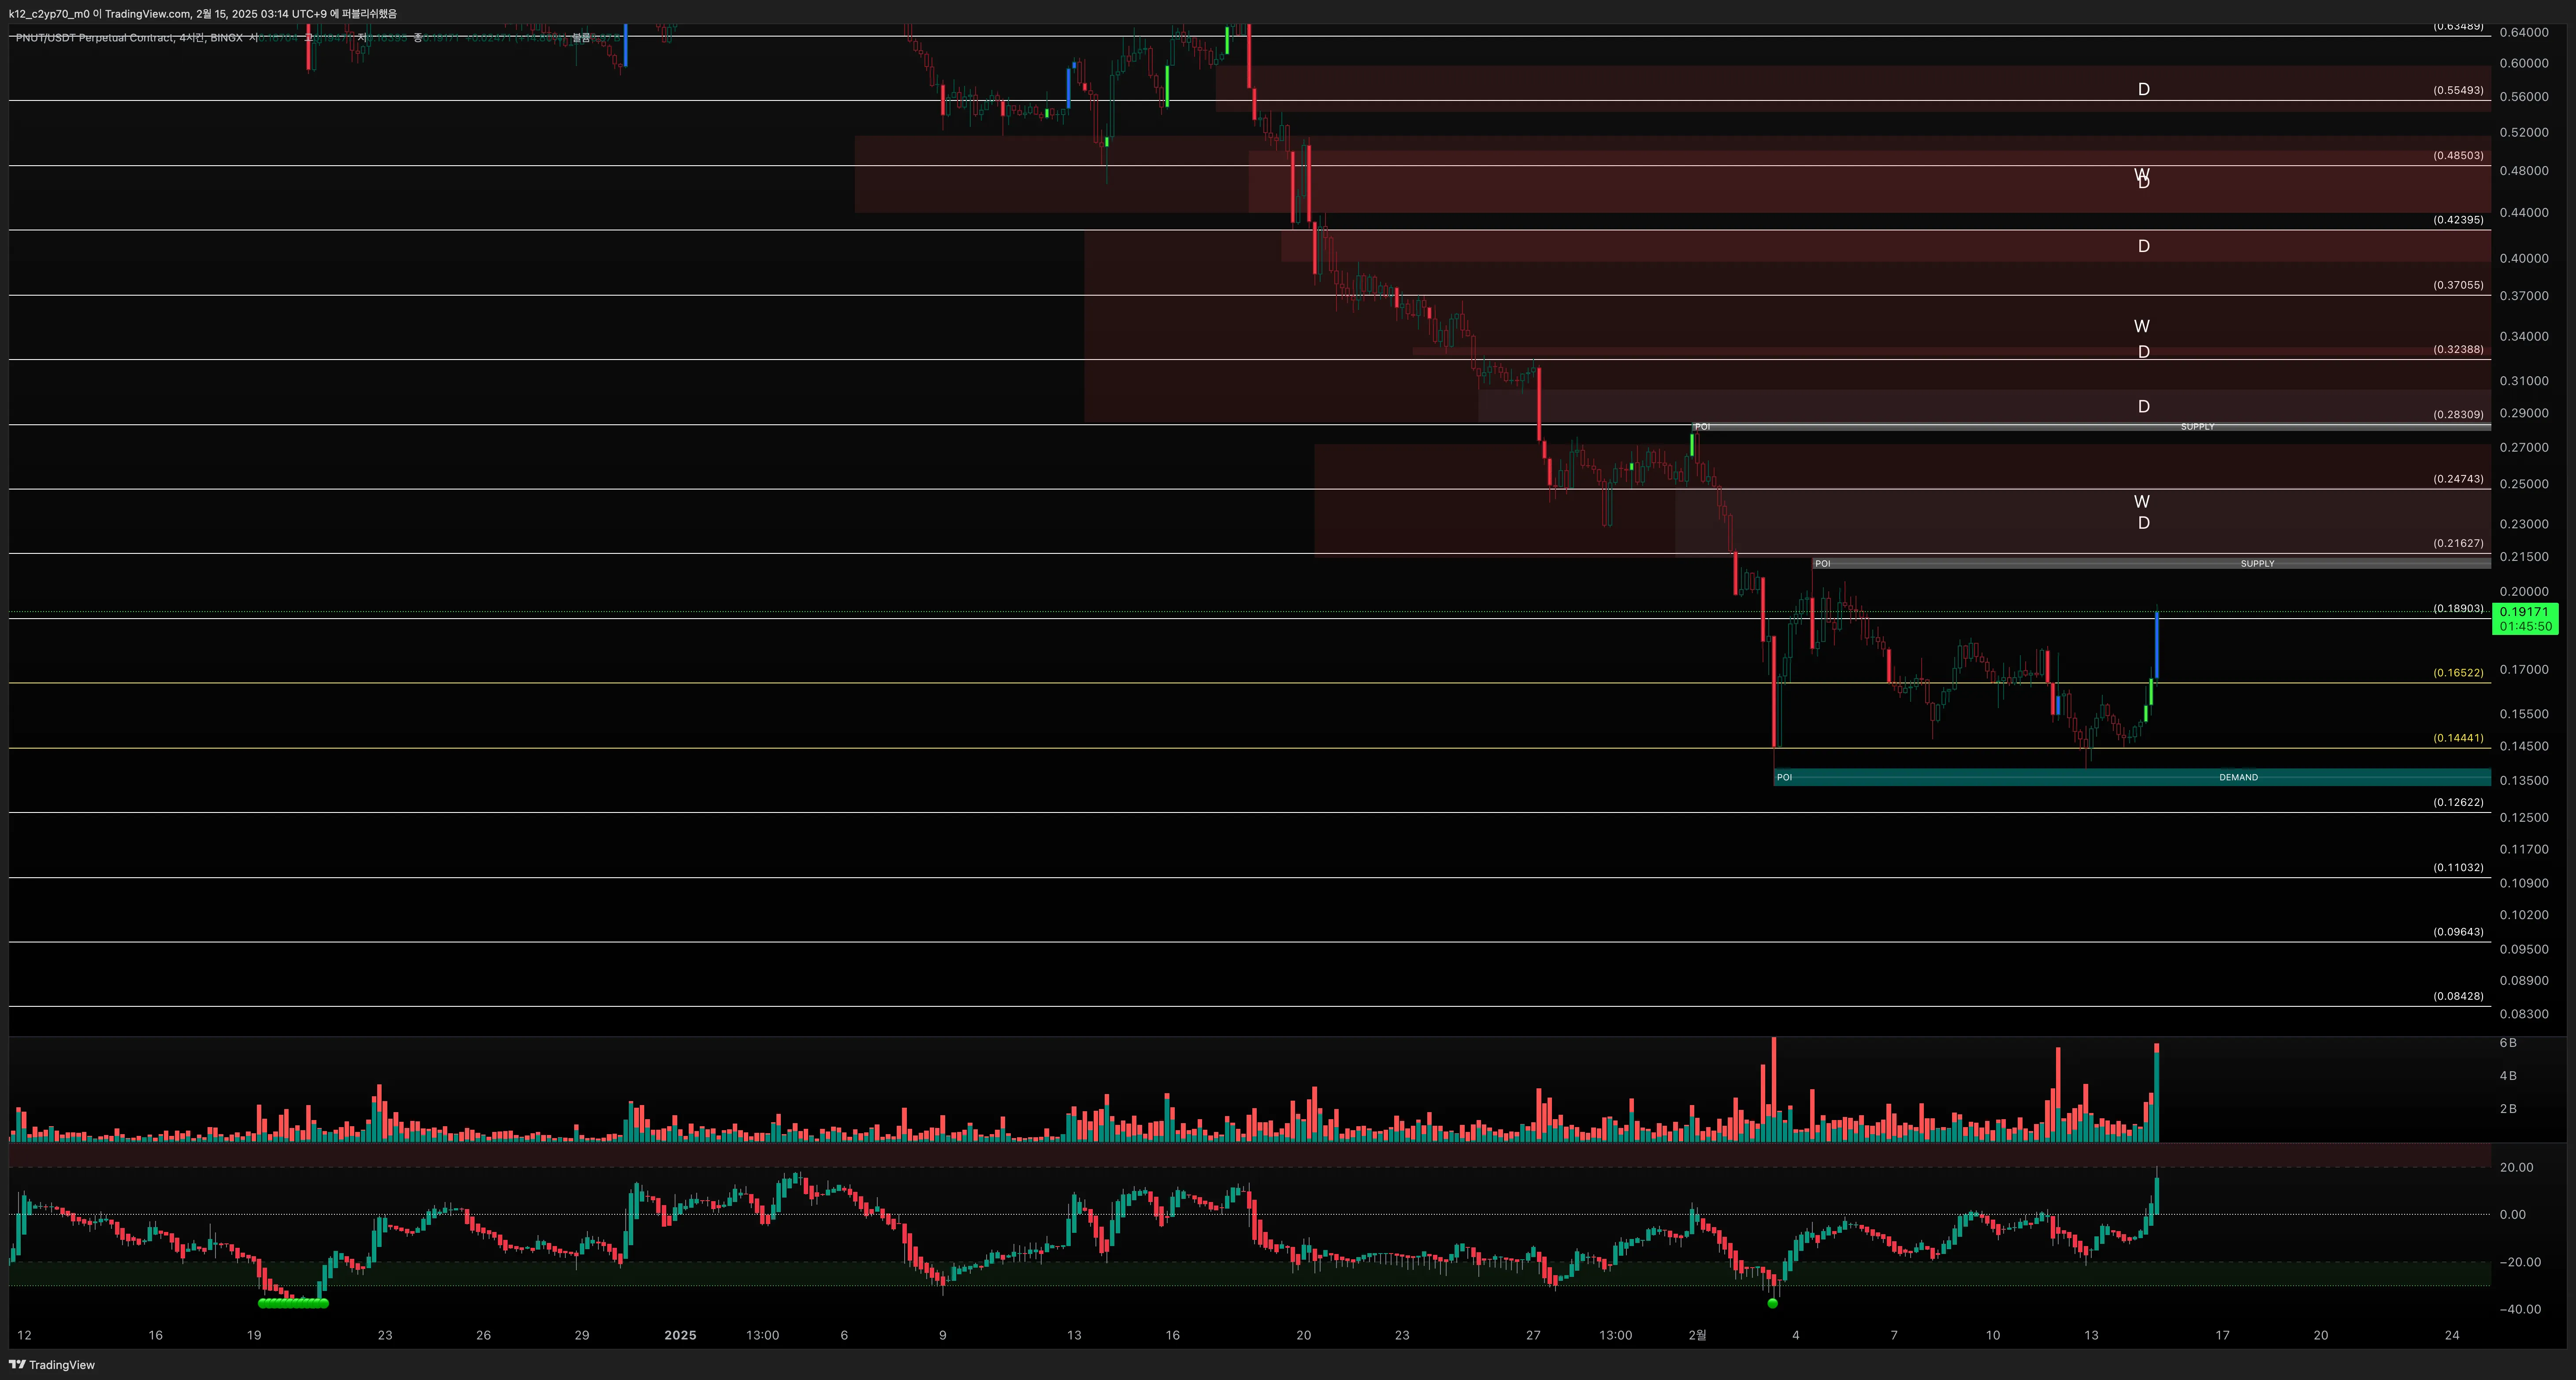Click the 27 date on time axis
The width and height of the screenshot is (2576, 1380).
[1533, 1335]
